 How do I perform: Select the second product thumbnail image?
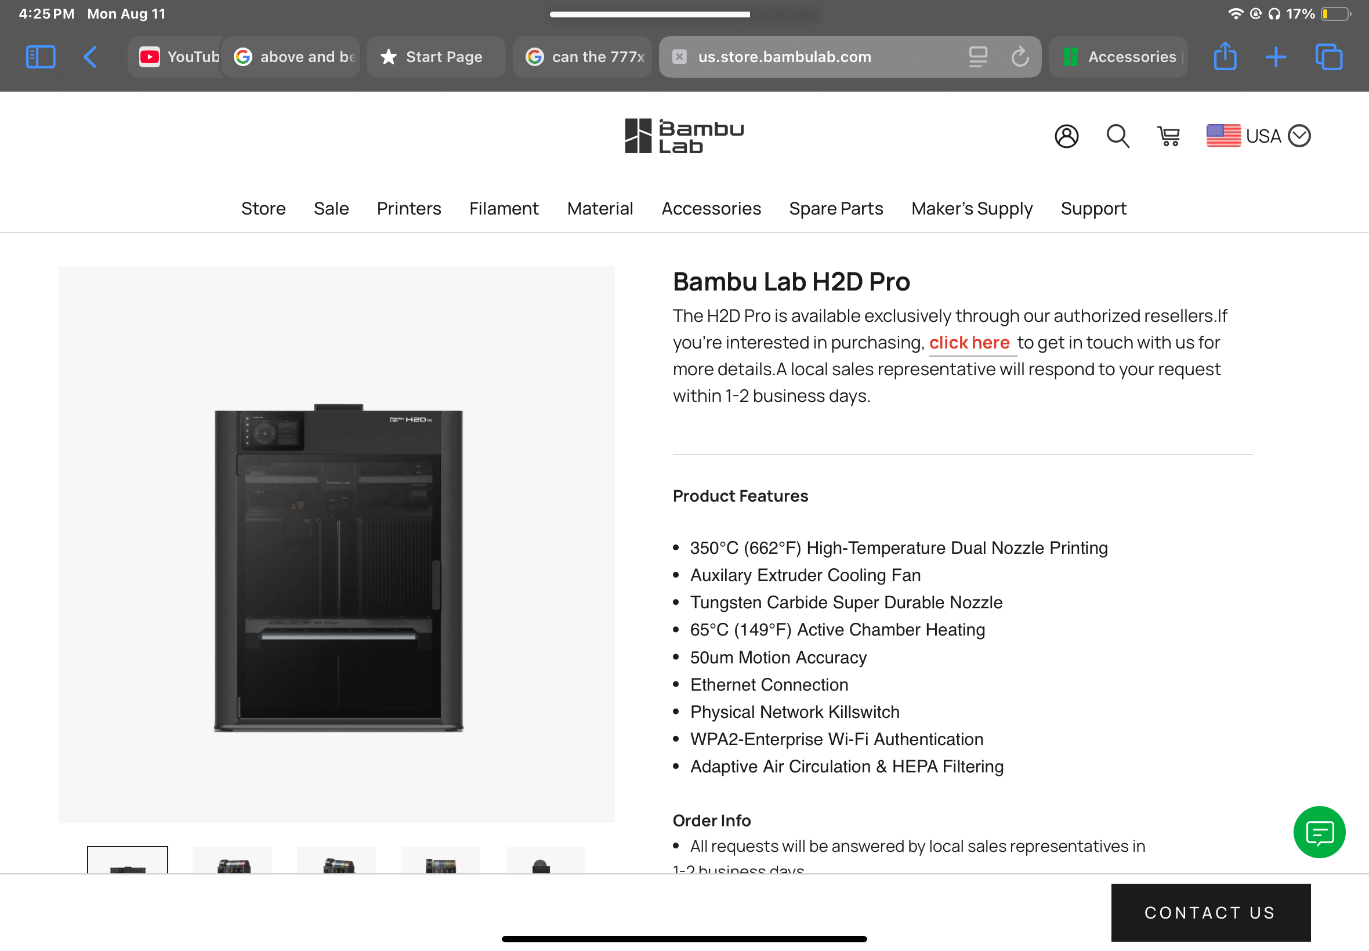click(232, 861)
